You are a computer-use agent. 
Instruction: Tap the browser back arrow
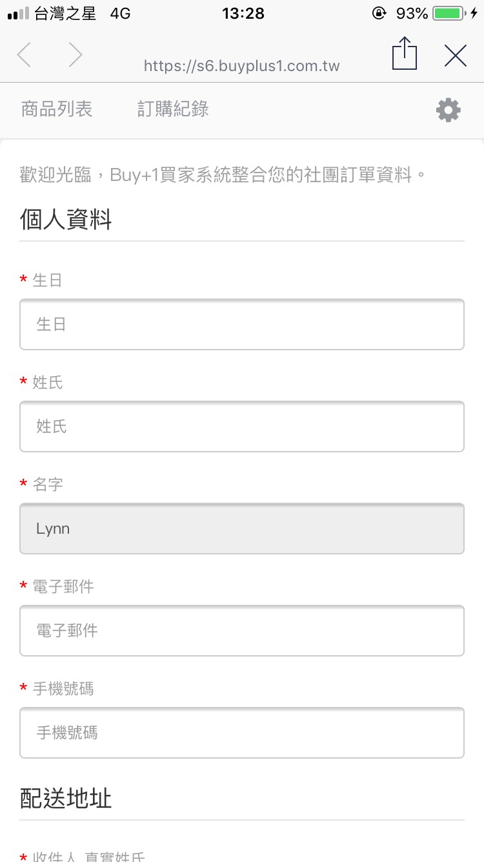25,56
